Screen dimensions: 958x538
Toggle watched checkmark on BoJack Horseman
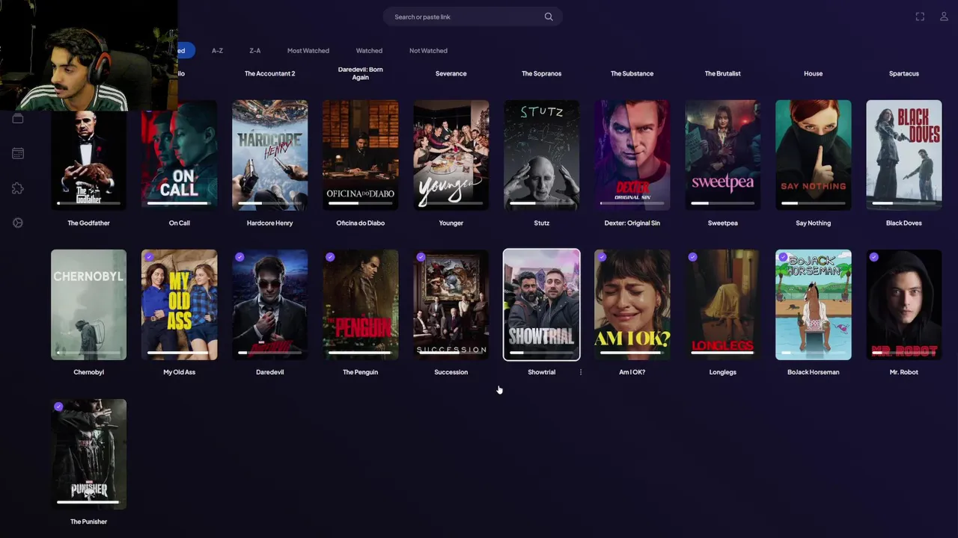click(783, 257)
